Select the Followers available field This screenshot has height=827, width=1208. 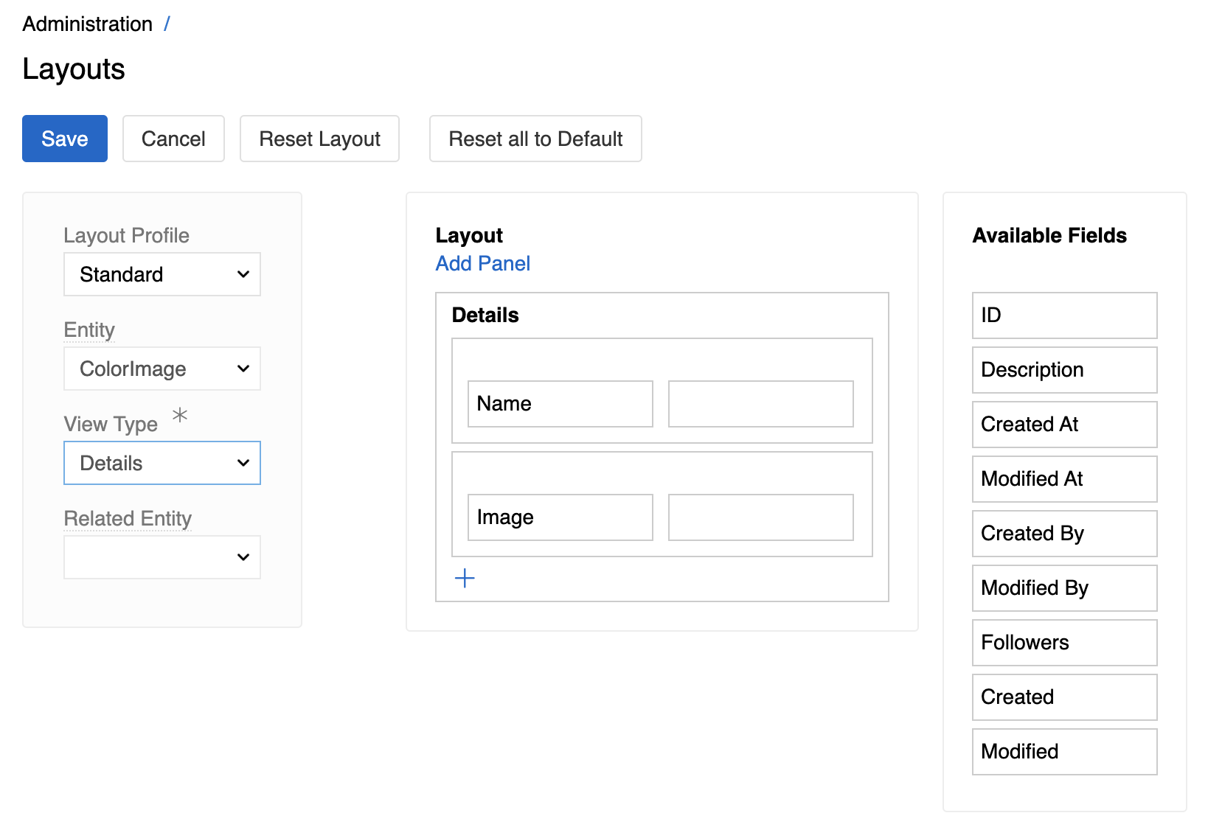click(1065, 643)
